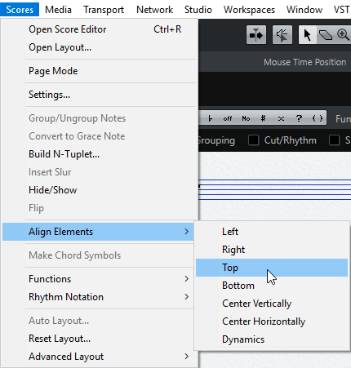Screen dimensions: 351x368
Task: Click the sharp accidental button
Action: pos(263,118)
